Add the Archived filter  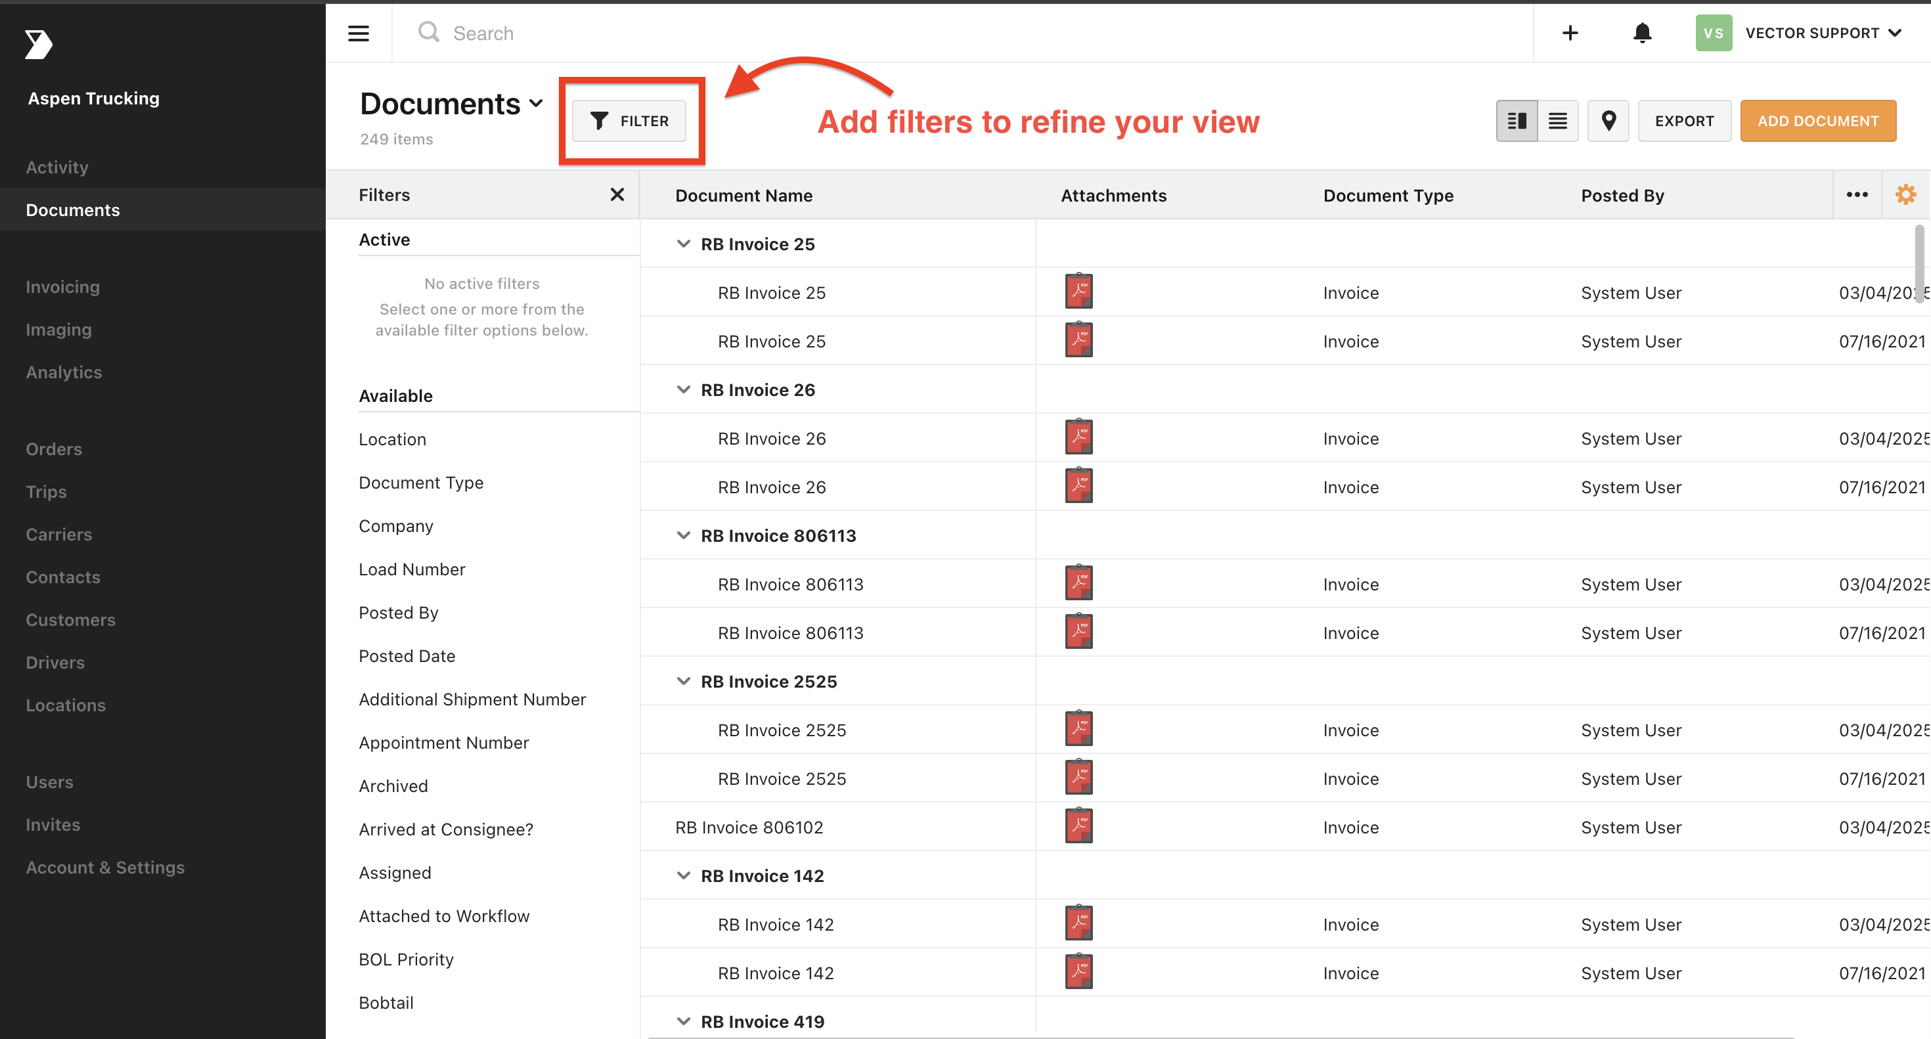[393, 785]
